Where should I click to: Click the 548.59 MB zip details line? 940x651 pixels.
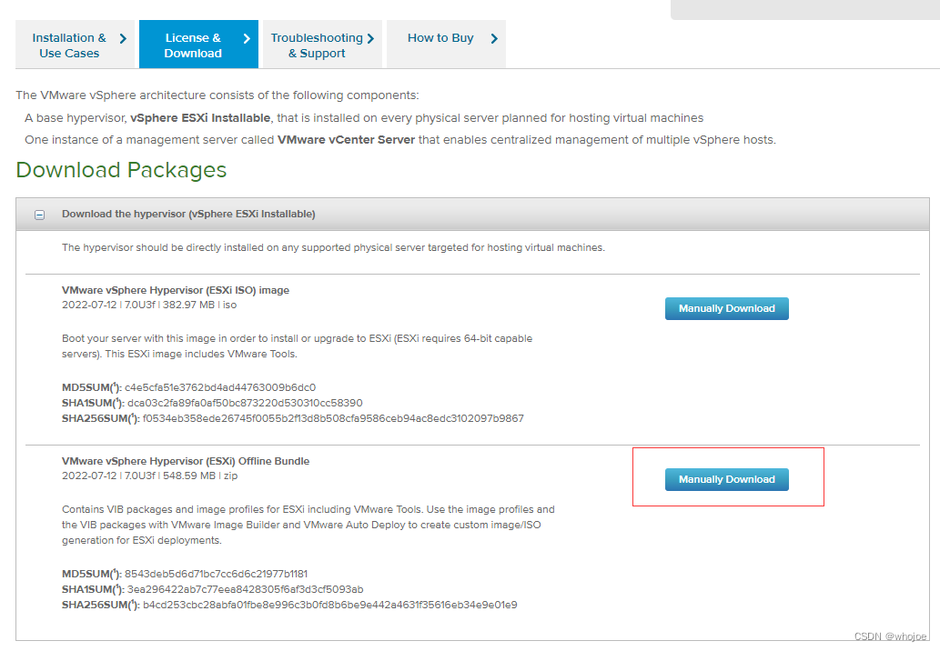150,476
